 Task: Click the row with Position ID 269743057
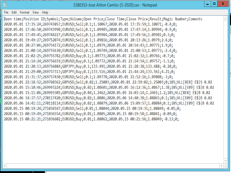[90, 24]
